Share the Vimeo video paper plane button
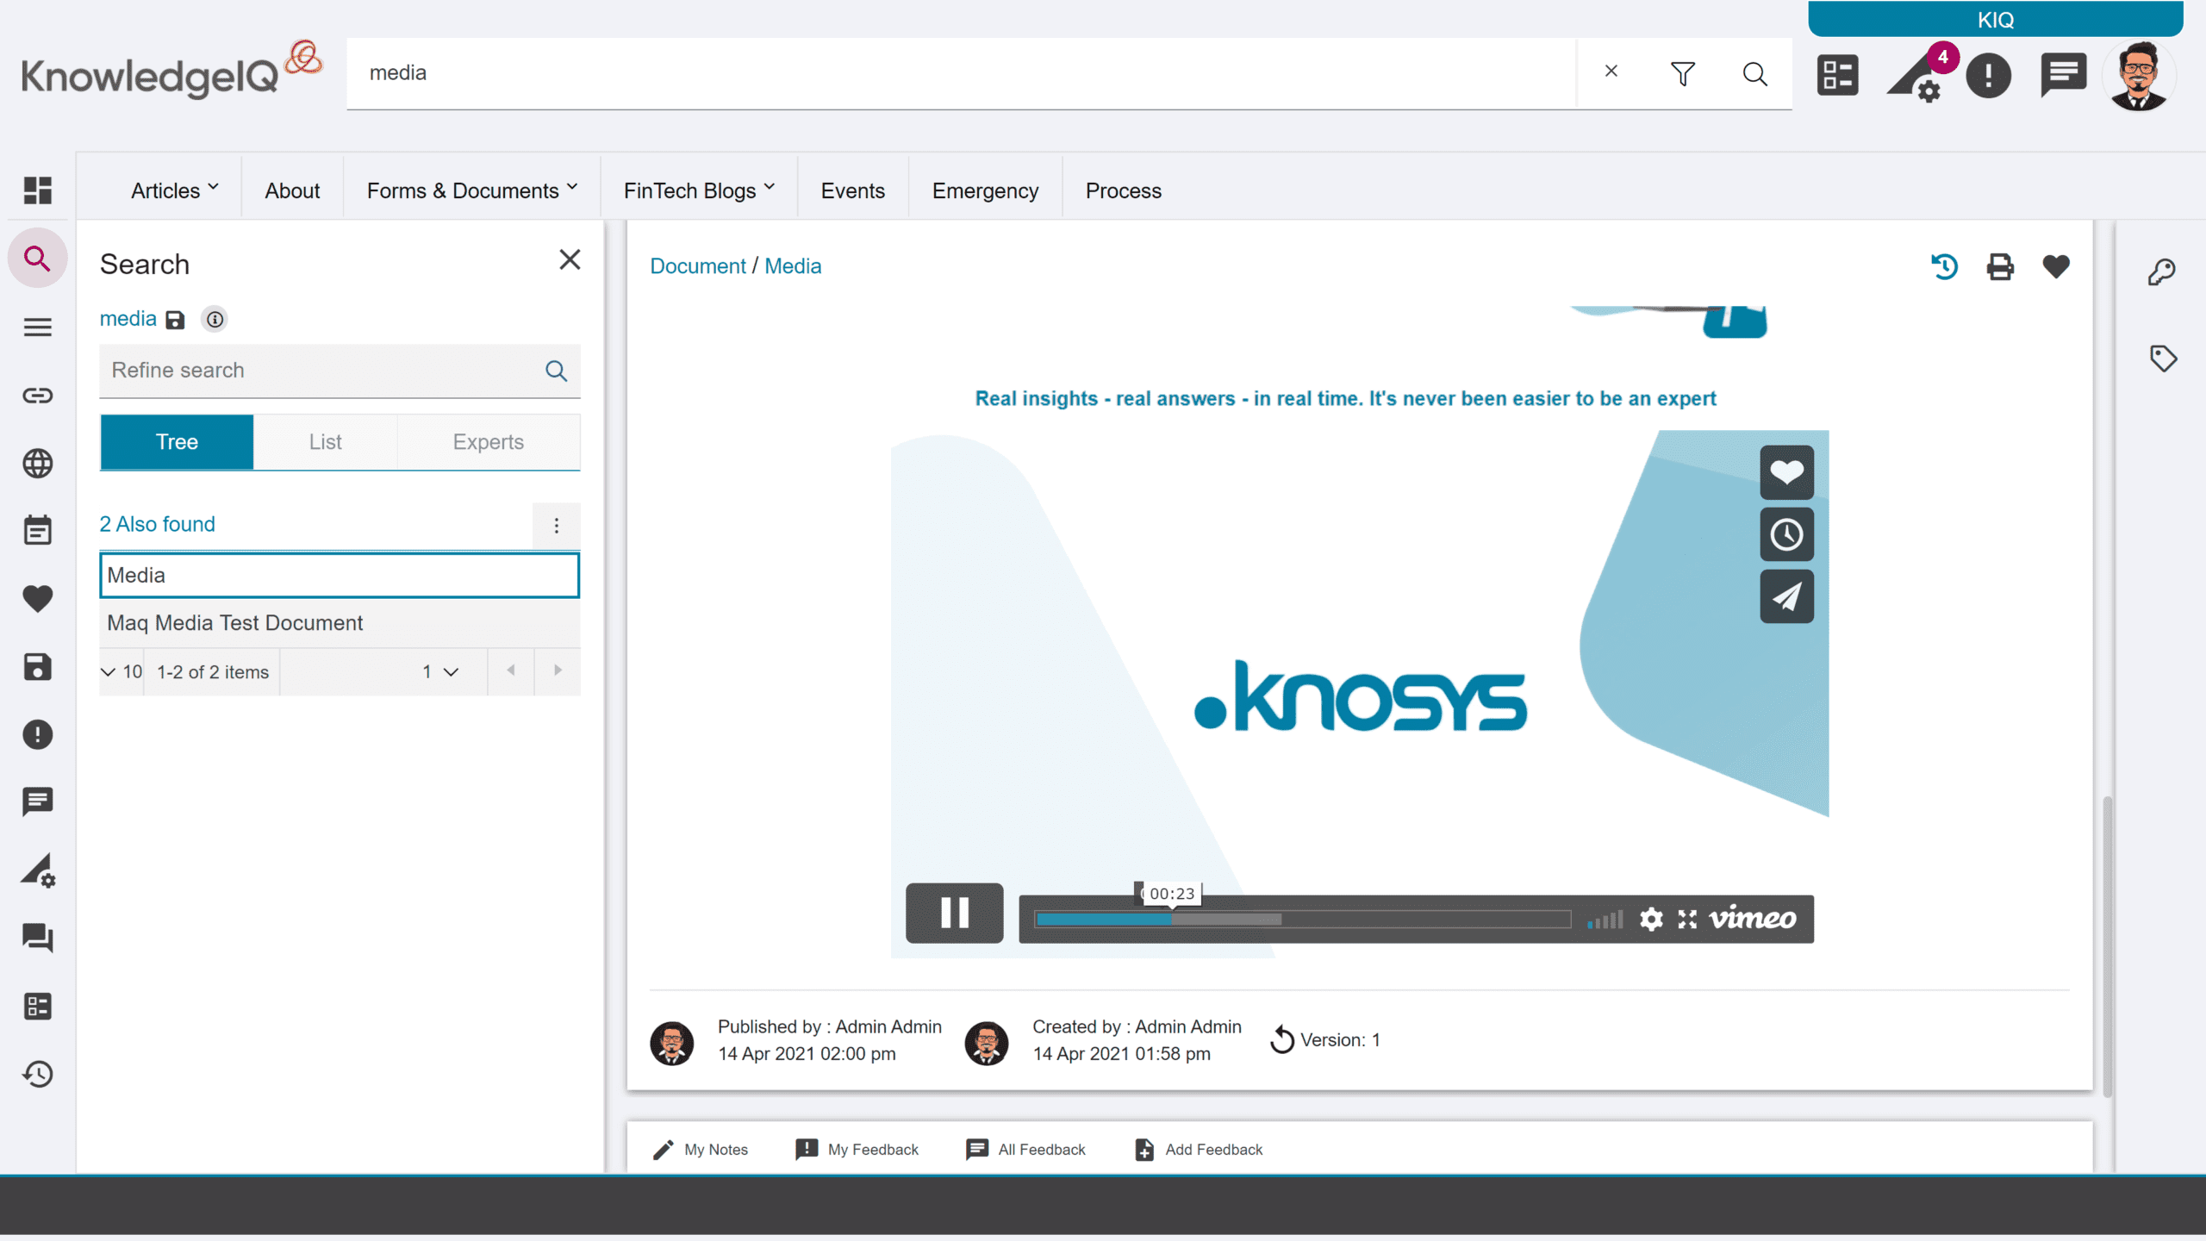Viewport: 2206px width, 1241px height. tap(1786, 596)
